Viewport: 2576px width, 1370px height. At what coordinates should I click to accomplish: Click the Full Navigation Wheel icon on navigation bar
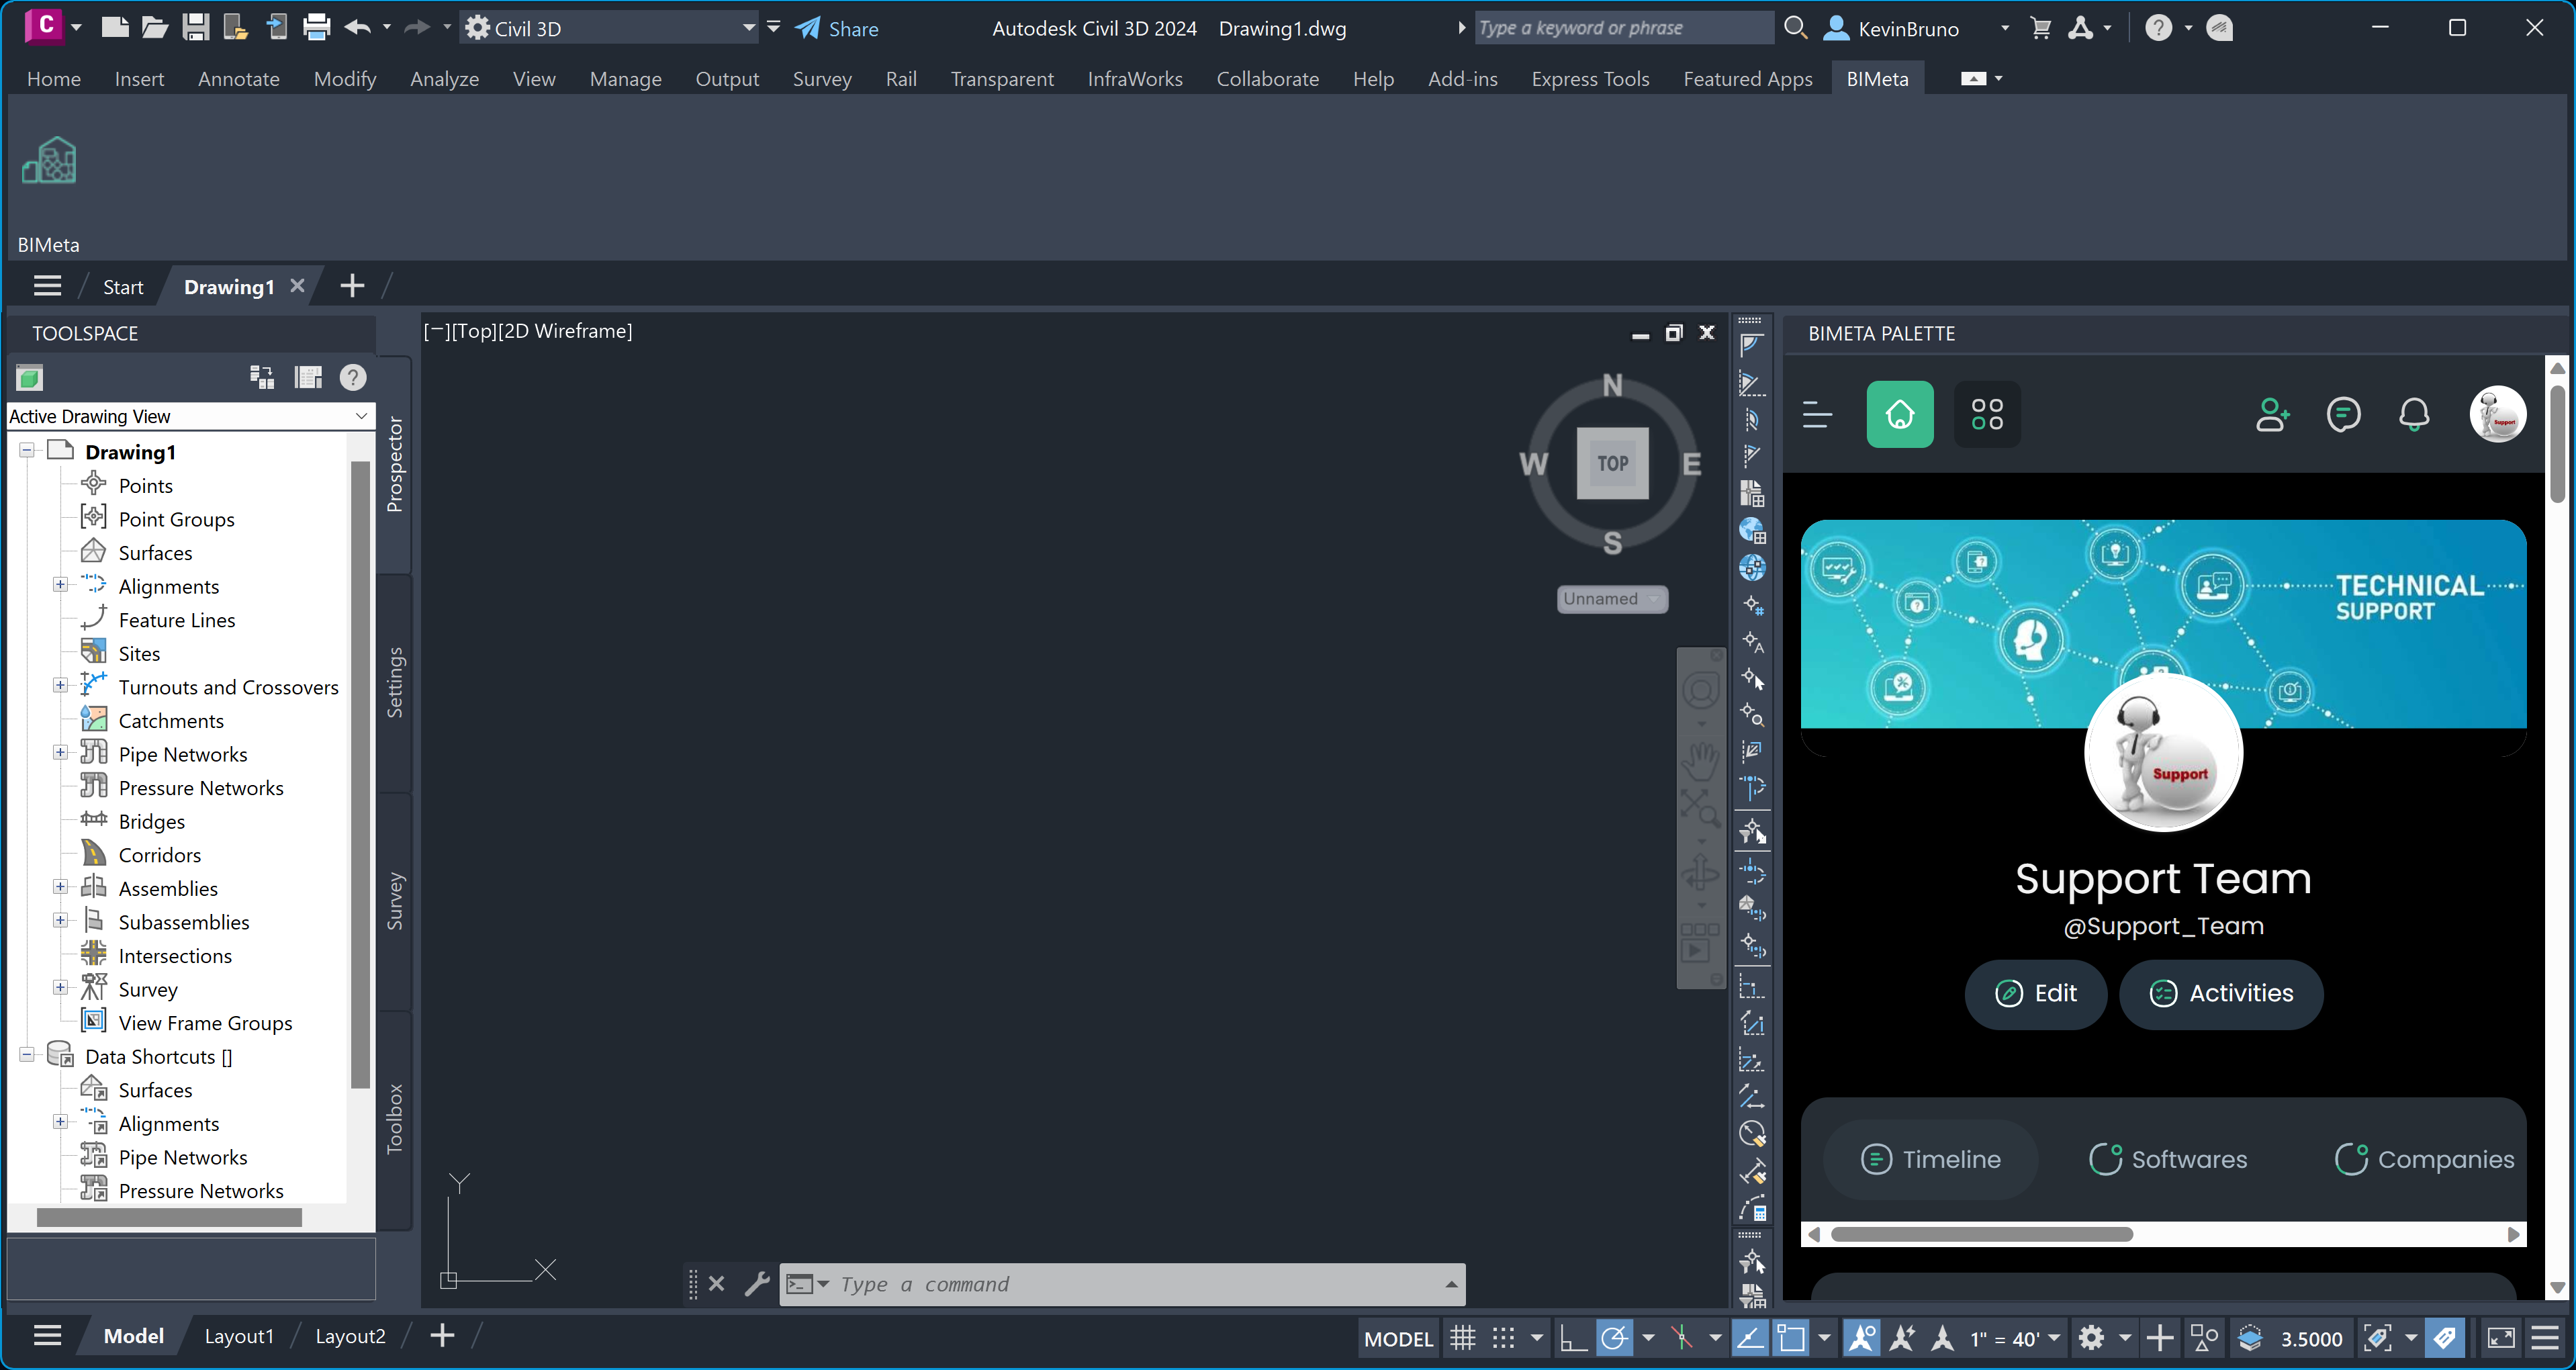[1701, 690]
